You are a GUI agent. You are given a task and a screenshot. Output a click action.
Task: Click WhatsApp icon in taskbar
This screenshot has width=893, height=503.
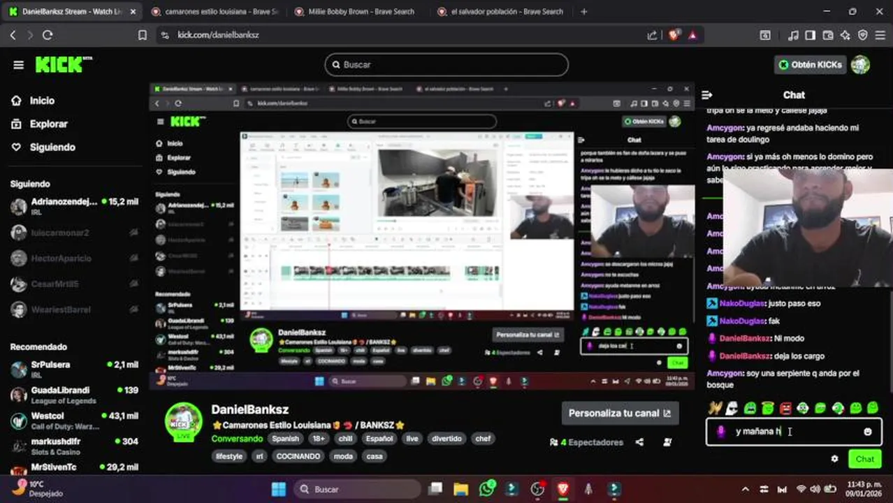(487, 488)
